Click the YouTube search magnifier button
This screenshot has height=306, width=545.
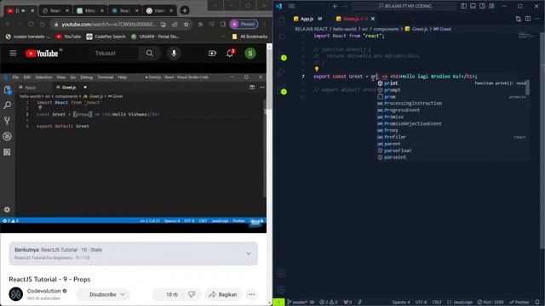[150, 53]
